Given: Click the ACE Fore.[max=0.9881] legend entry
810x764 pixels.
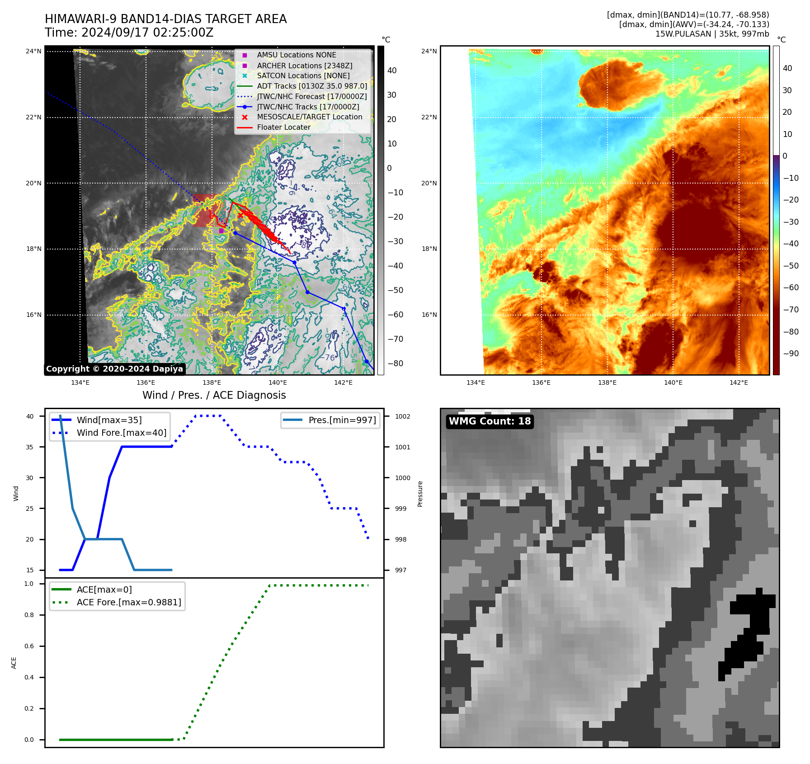Looking at the screenshot, I should pyautogui.click(x=128, y=603).
